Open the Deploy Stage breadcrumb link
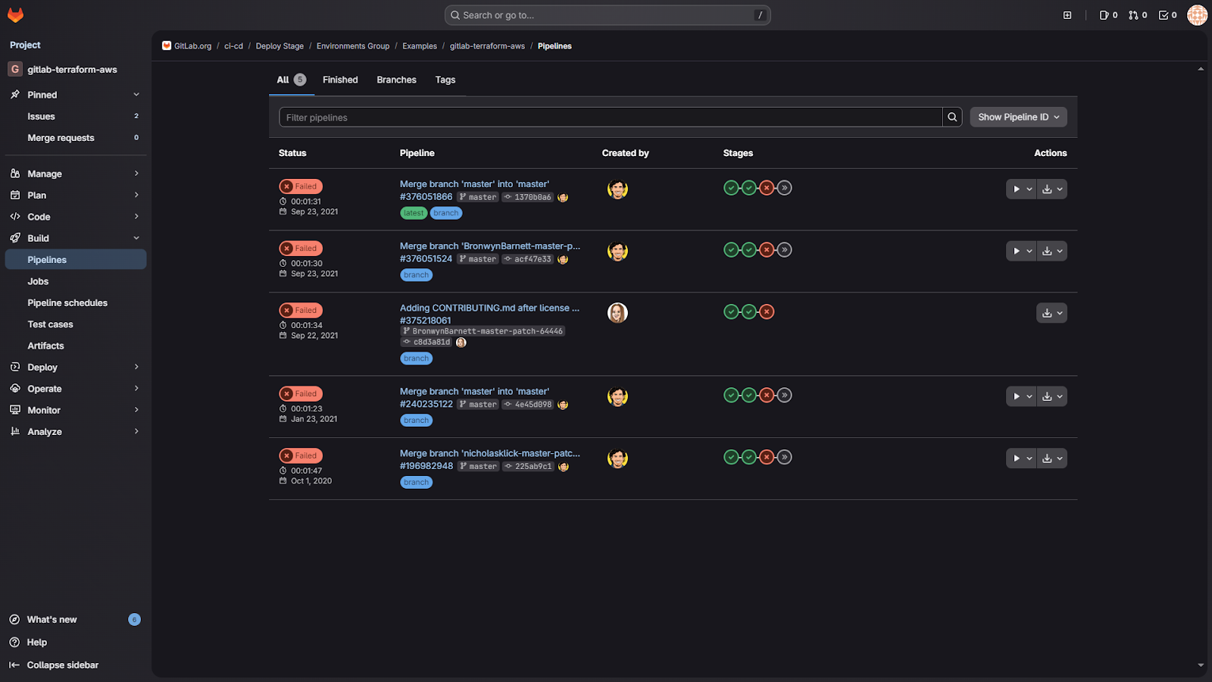Image resolution: width=1212 pixels, height=682 pixels. point(280,46)
